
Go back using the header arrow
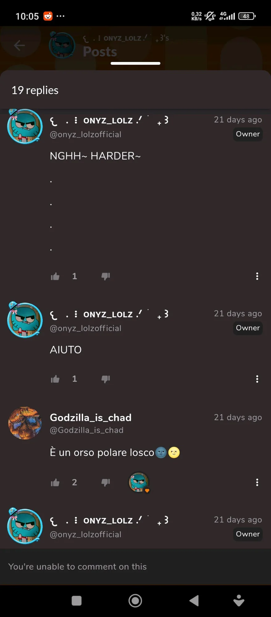click(x=19, y=46)
